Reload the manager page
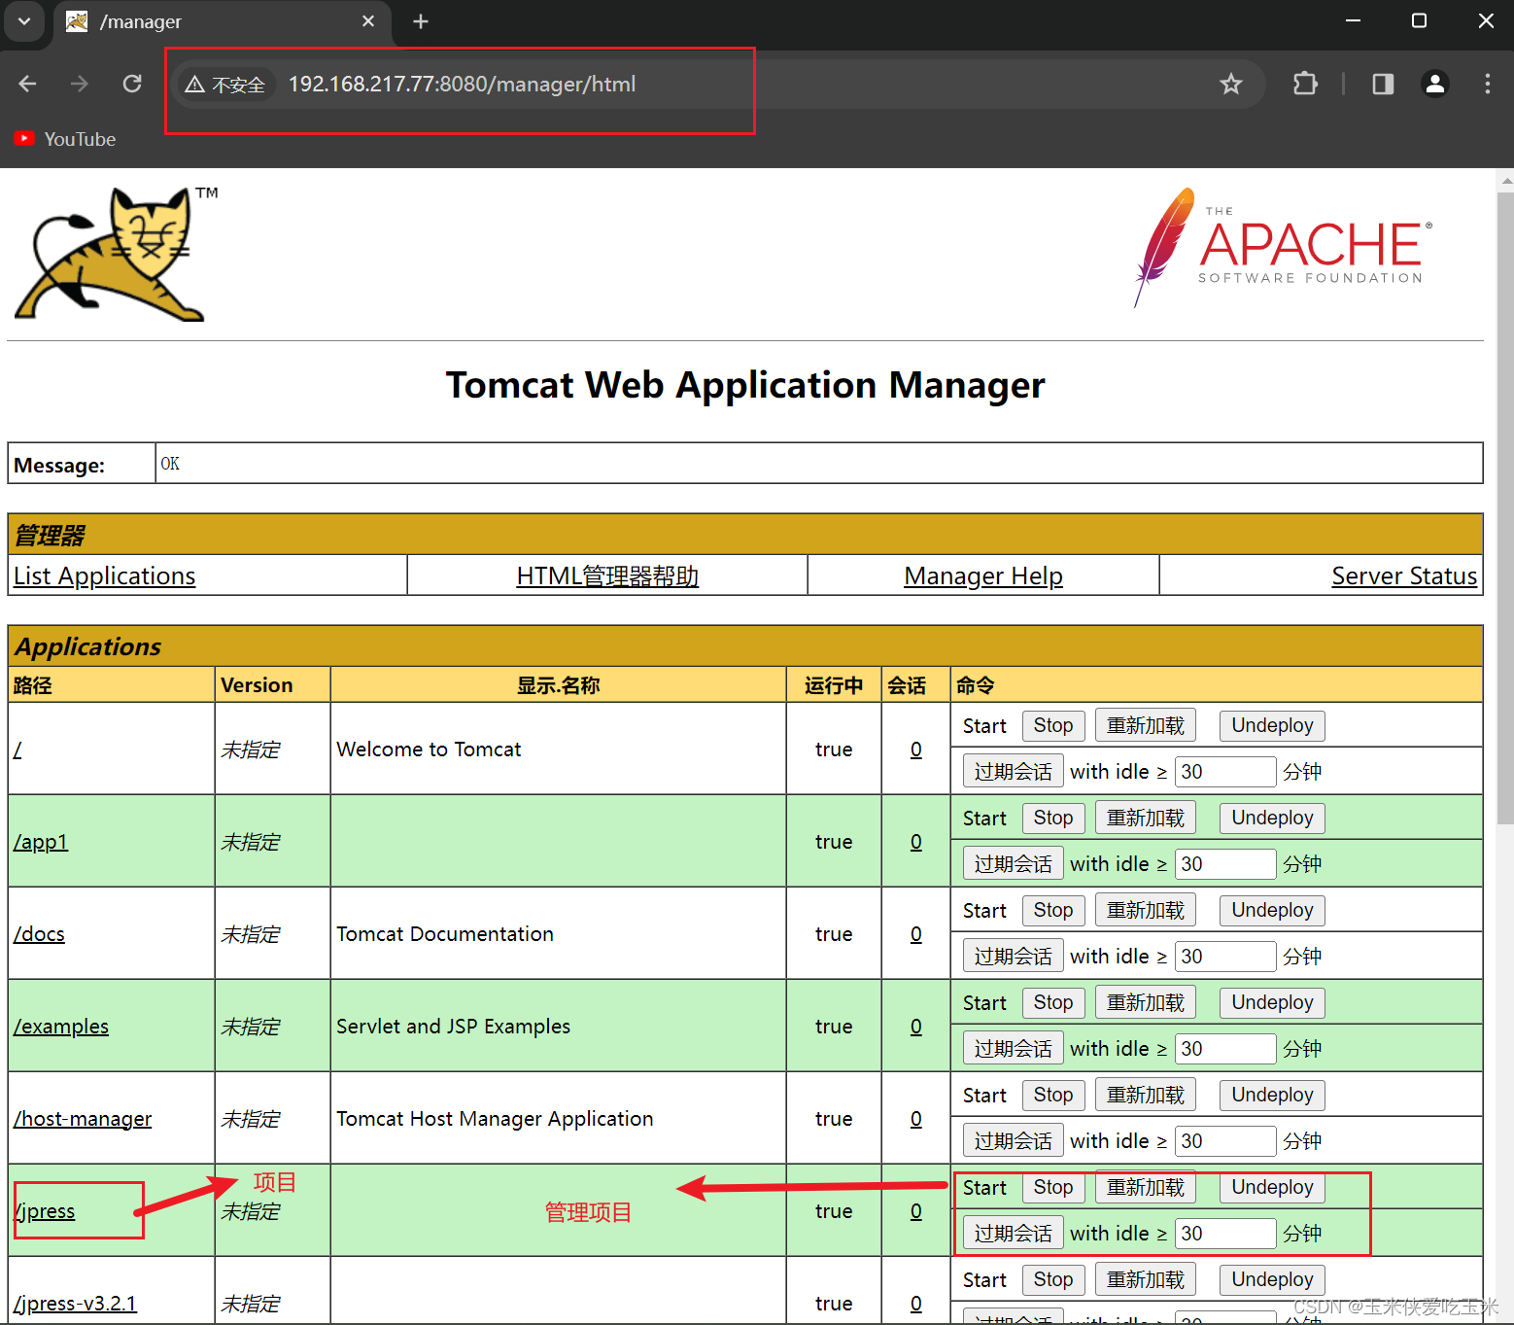Screen dimensions: 1514x1325 click(132, 84)
